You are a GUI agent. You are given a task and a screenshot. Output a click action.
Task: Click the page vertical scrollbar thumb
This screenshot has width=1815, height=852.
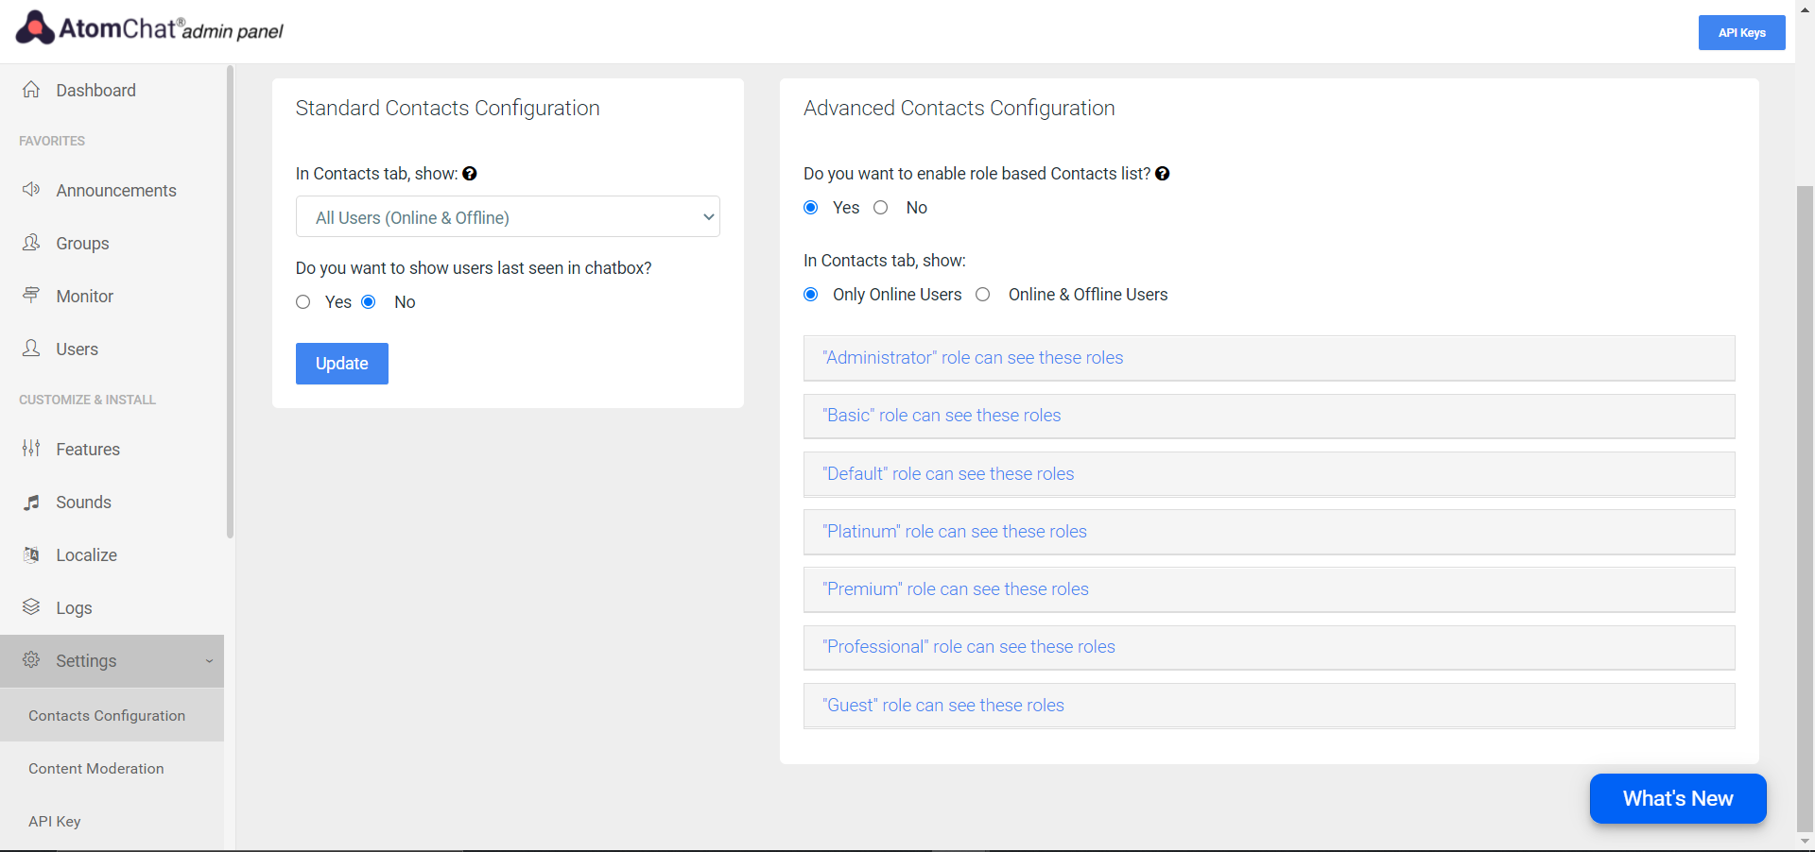coord(1806,508)
